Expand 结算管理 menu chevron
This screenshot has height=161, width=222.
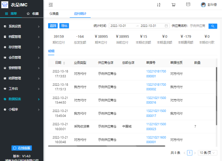tap(39, 78)
